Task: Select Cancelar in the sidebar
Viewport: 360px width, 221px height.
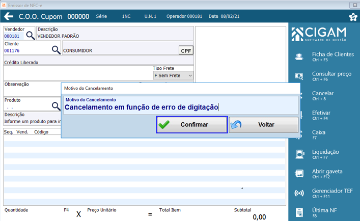Action: (323, 95)
